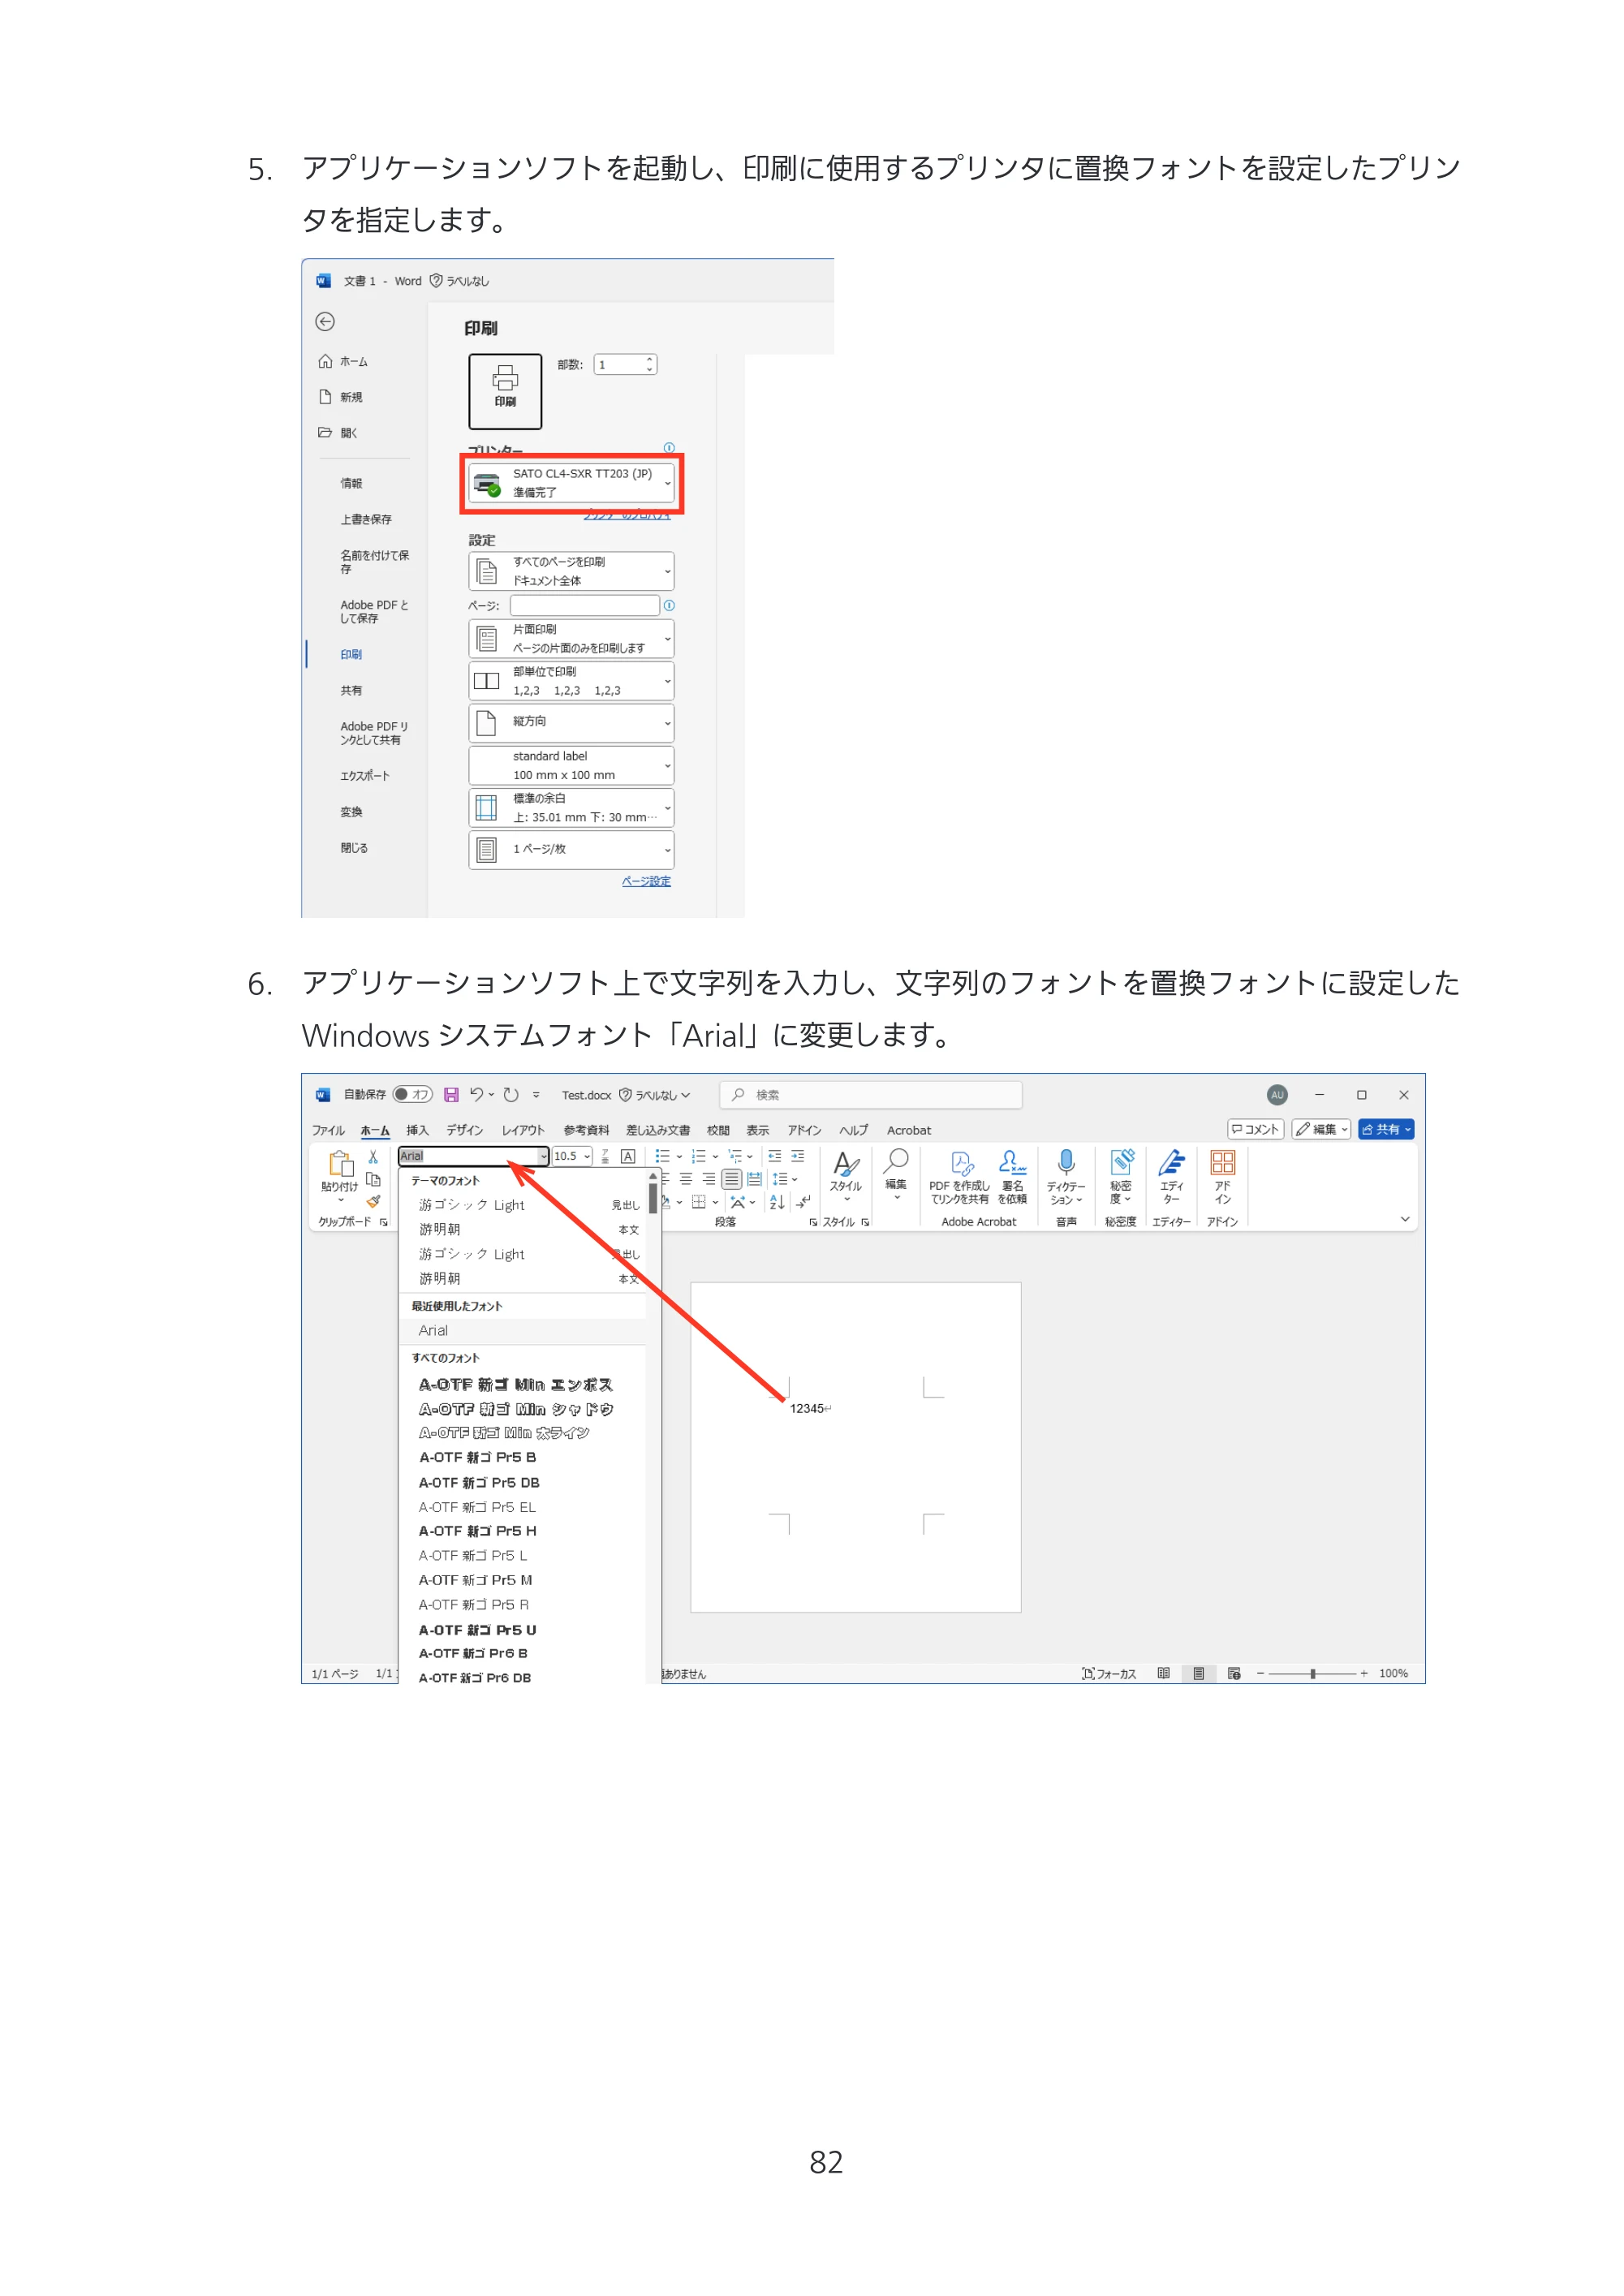Switch to the Acrobat ribbon tab

pyautogui.click(x=909, y=1130)
